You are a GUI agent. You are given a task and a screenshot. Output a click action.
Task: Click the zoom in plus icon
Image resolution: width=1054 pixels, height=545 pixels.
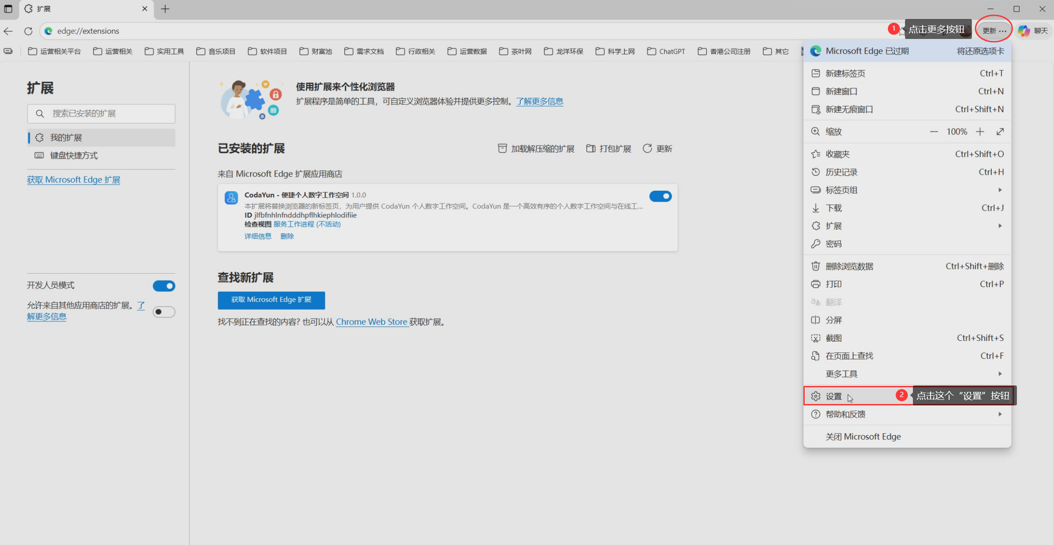pyautogui.click(x=980, y=132)
